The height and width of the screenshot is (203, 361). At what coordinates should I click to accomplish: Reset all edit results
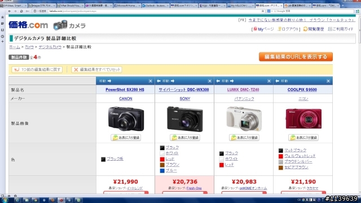[x=96, y=69]
